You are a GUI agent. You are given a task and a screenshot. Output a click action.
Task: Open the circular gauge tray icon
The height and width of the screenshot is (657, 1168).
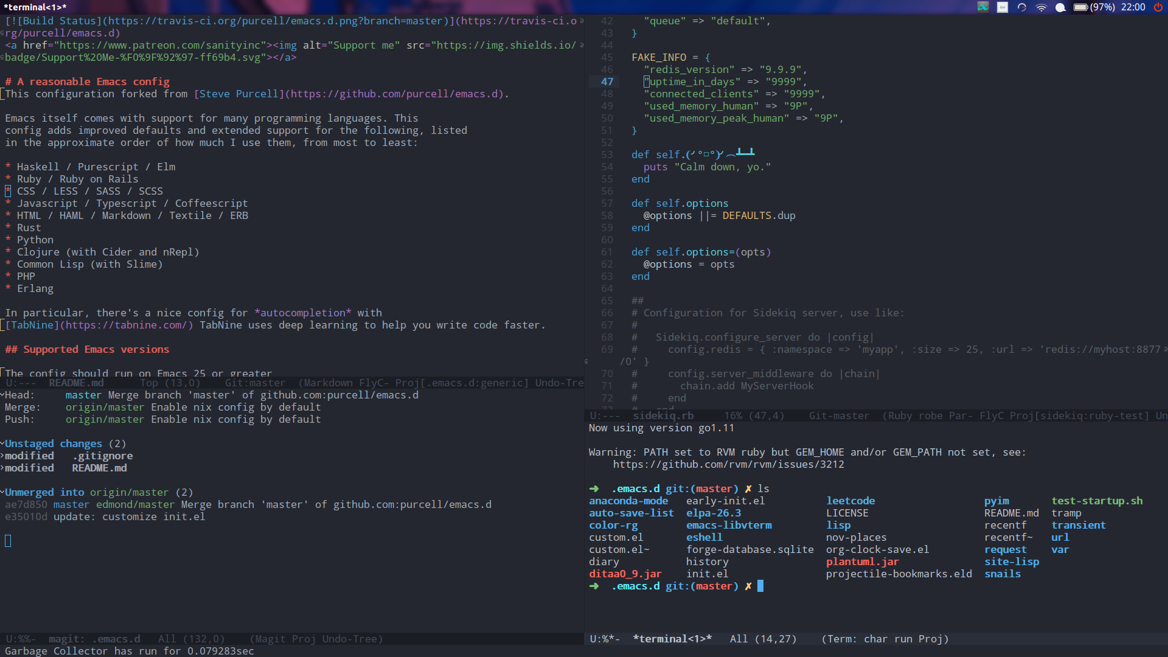pos(1022,7)
